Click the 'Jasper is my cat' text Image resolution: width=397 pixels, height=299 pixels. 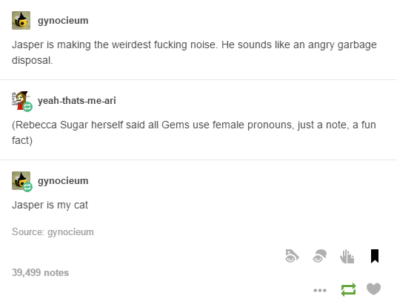point(50,205)
